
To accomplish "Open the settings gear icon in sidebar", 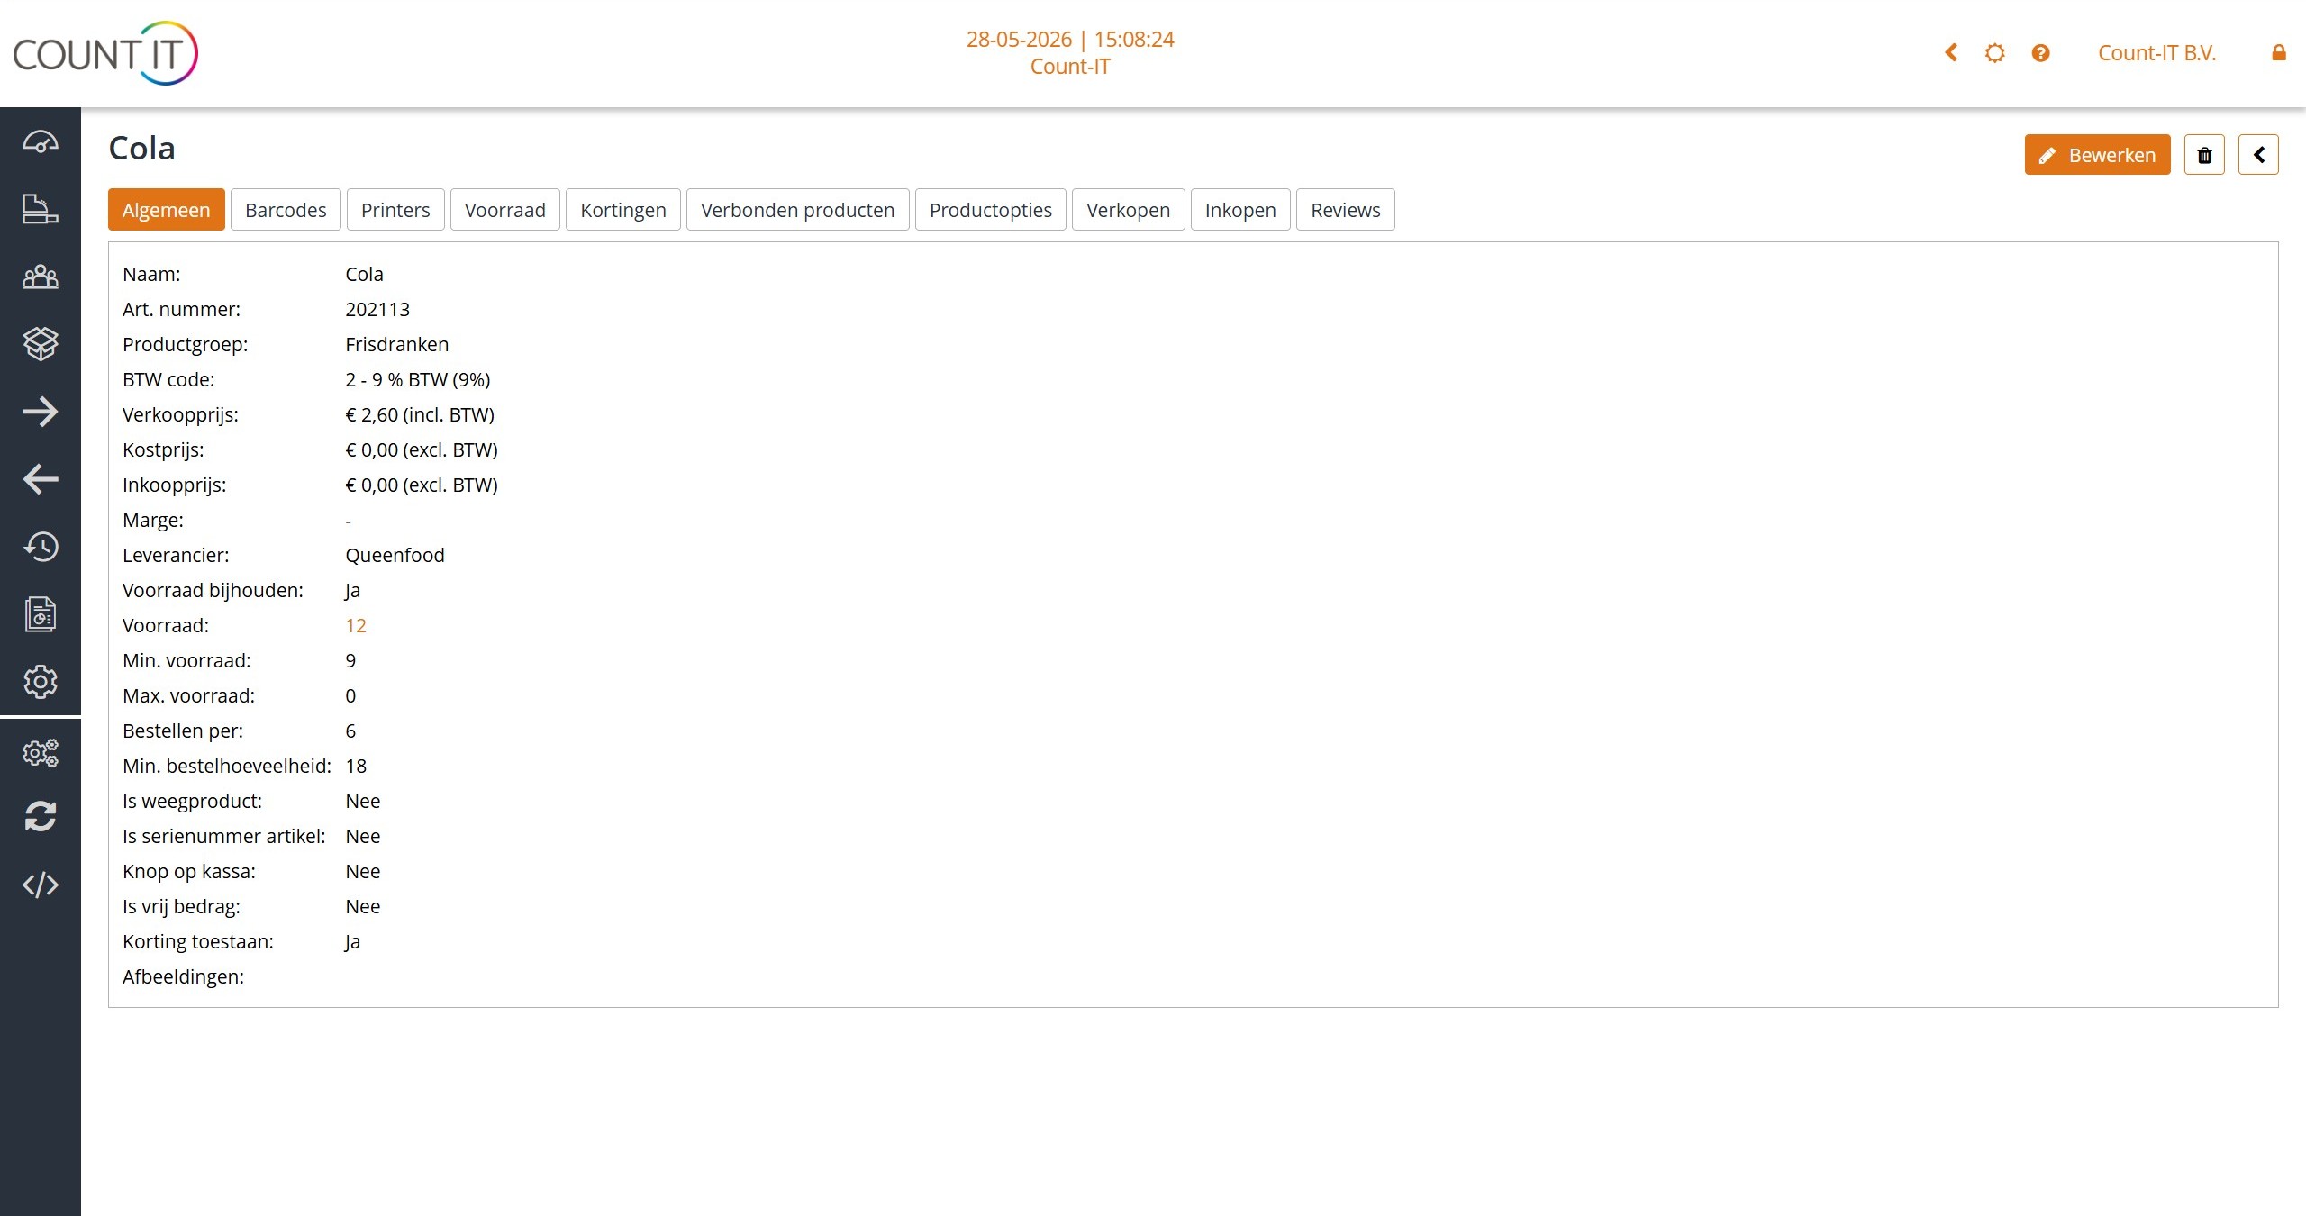I will (x=41, y=682).
